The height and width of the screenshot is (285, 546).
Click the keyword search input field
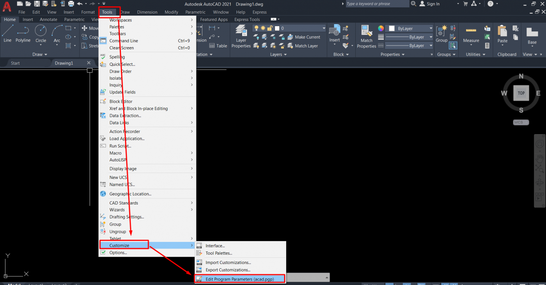click(x=377, y=4)
